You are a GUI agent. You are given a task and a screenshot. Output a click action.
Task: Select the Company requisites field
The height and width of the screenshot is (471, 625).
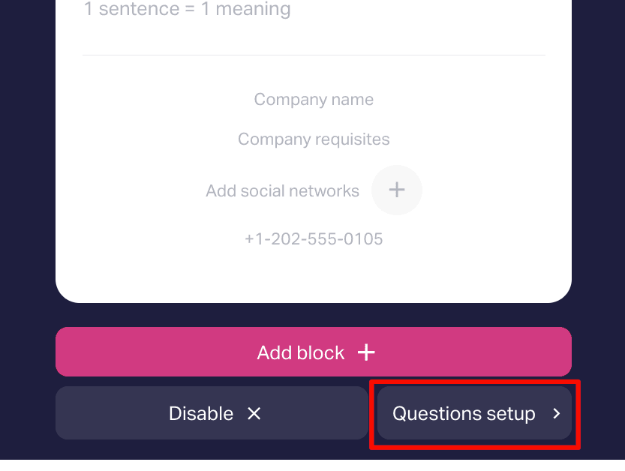[x=314, y=139]
